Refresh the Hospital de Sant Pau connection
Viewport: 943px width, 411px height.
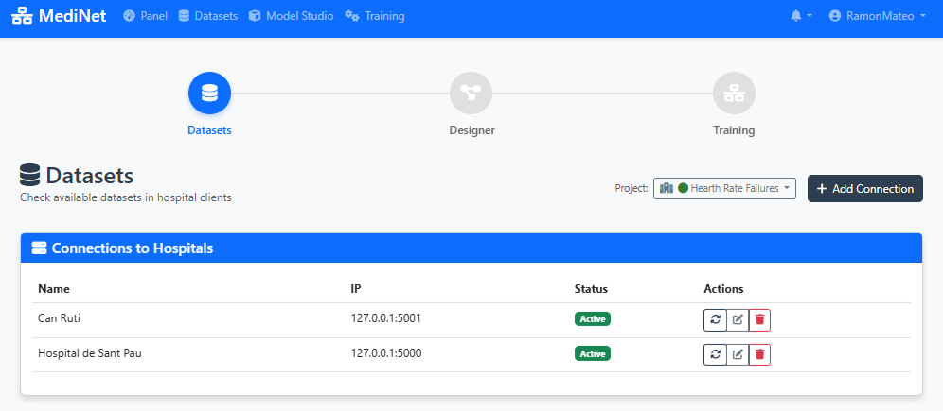click(x=715, y=354)
